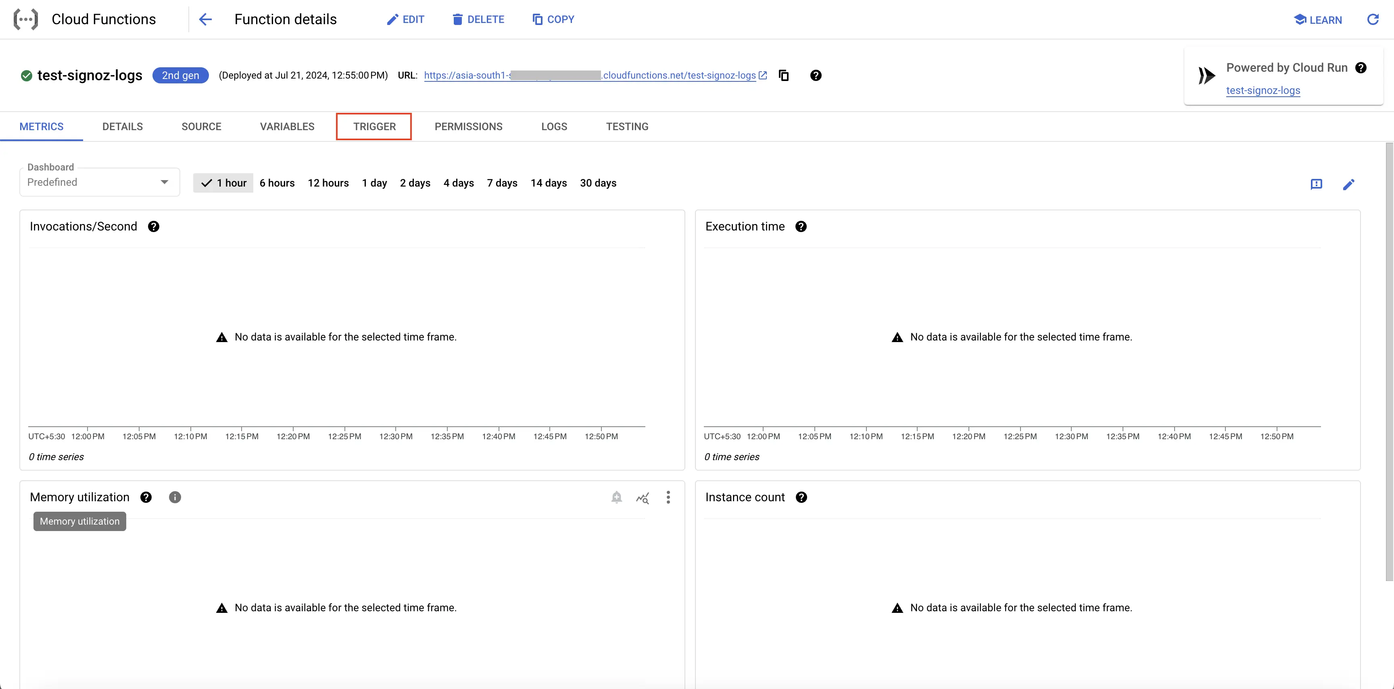Select the 6 hours time range

click(x=277, y=183)
